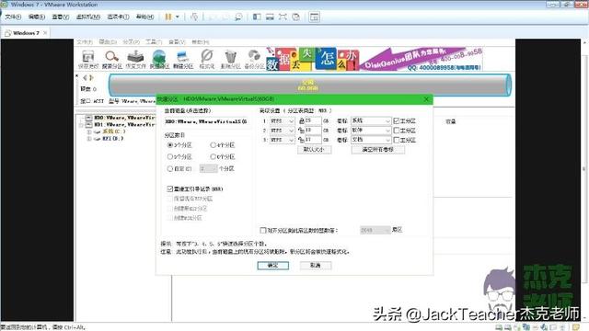Click the Save Changes (保存更改) toolbar icon

point(88,59)
